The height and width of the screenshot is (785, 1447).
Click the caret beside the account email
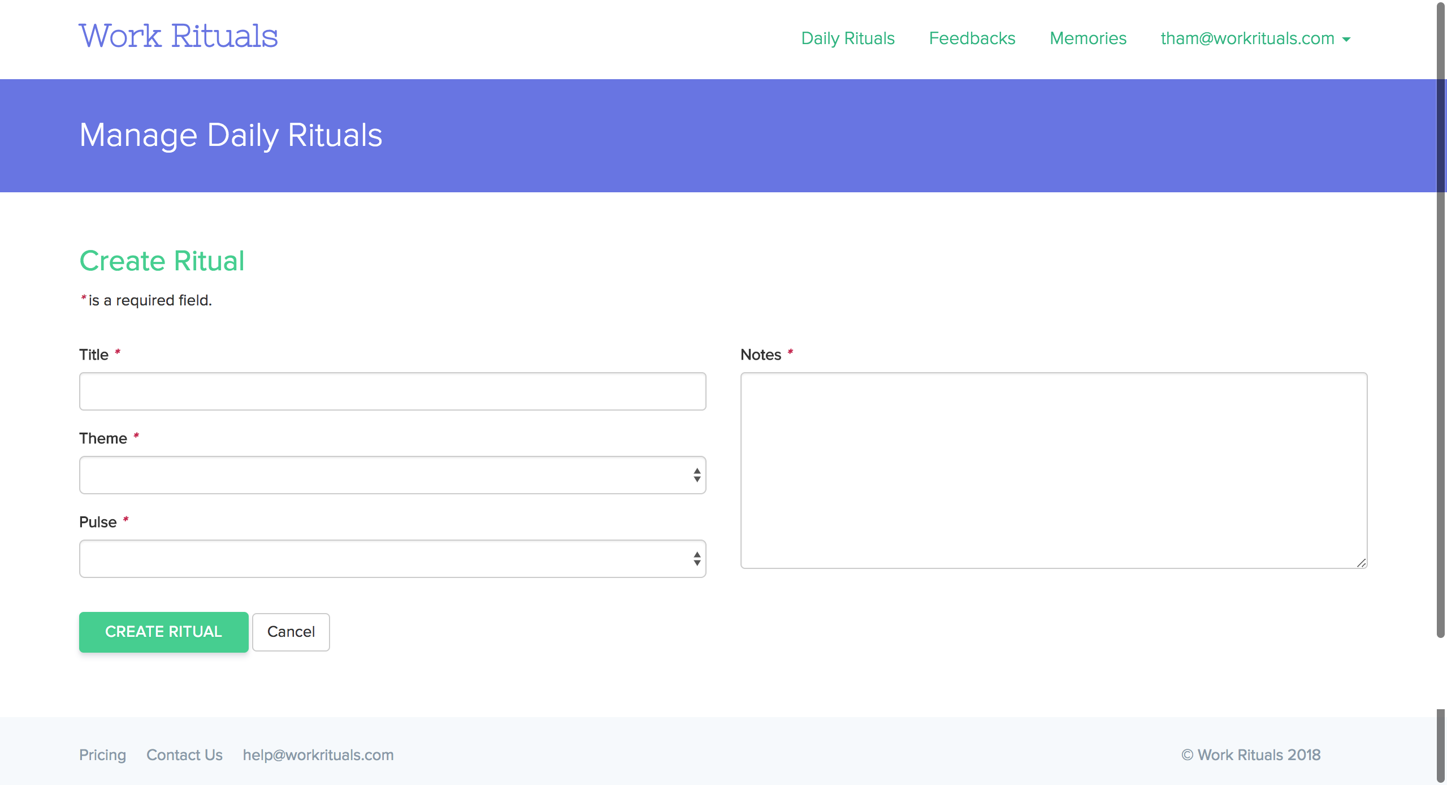click(1346, 40)
